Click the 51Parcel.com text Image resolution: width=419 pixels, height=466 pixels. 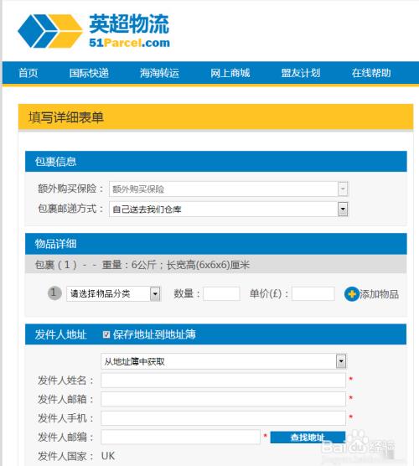click(x=130, y=43)
